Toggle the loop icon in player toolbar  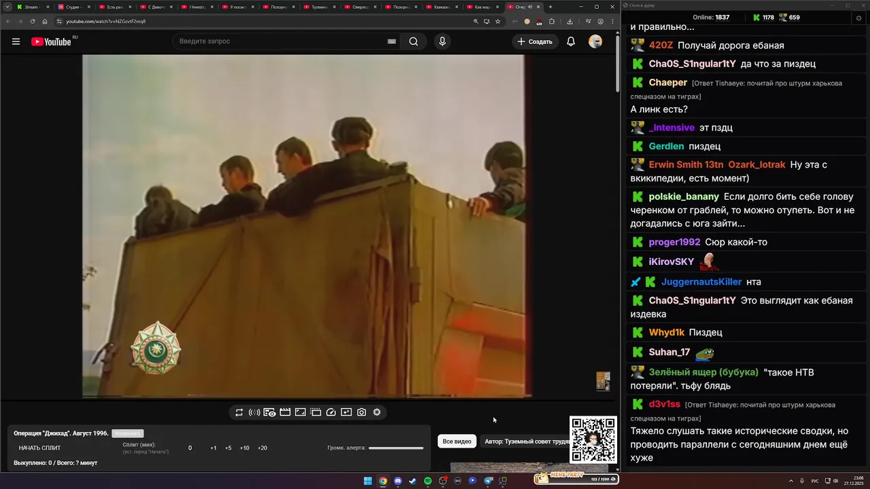[239, 412]
